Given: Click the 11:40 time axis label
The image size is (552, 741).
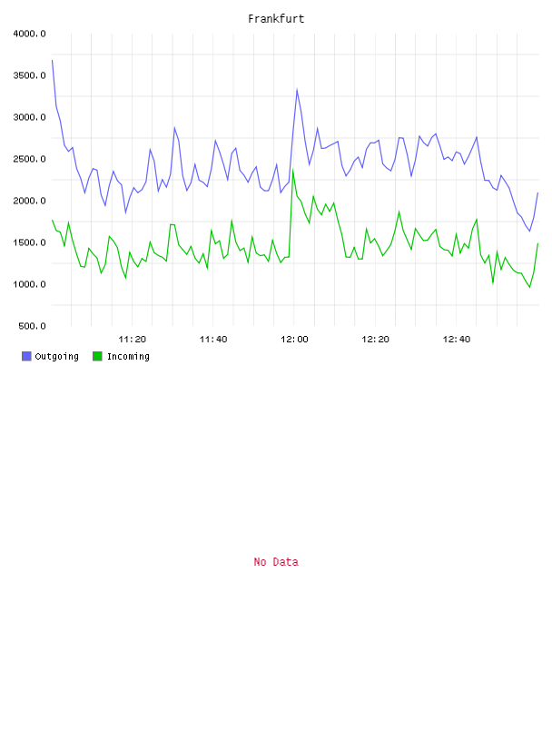Looking at the screenshot, I should point(213,340).
